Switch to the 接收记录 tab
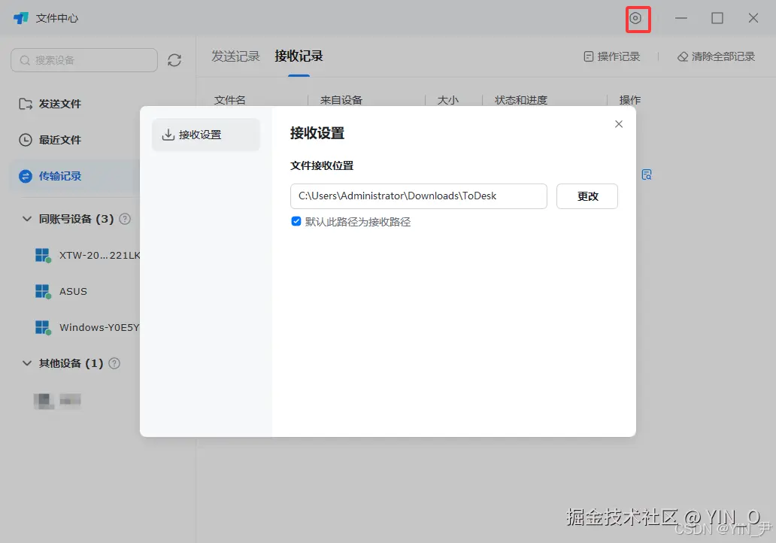Screen dimensions: 776x543 pyautogui.click(x=299, y=56)
